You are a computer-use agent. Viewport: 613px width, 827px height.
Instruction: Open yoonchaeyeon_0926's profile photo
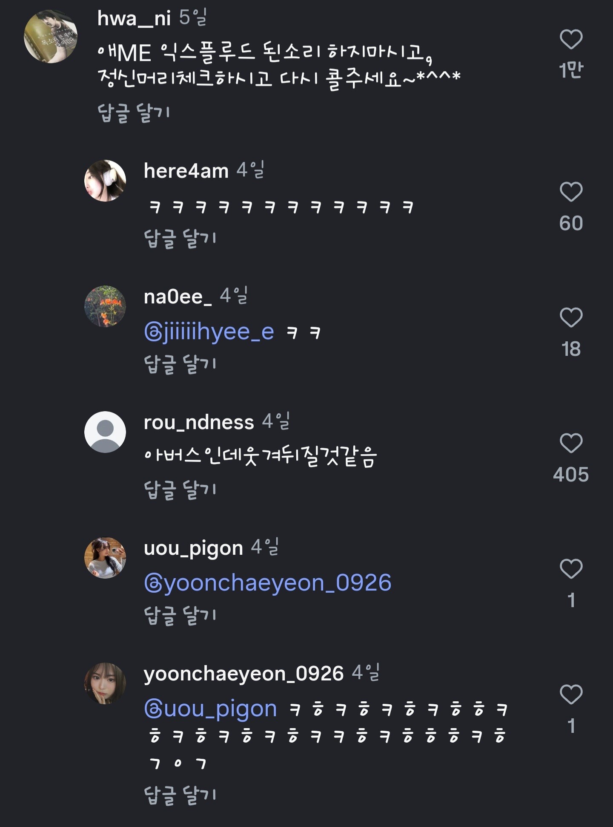click(x=105, y=683)
